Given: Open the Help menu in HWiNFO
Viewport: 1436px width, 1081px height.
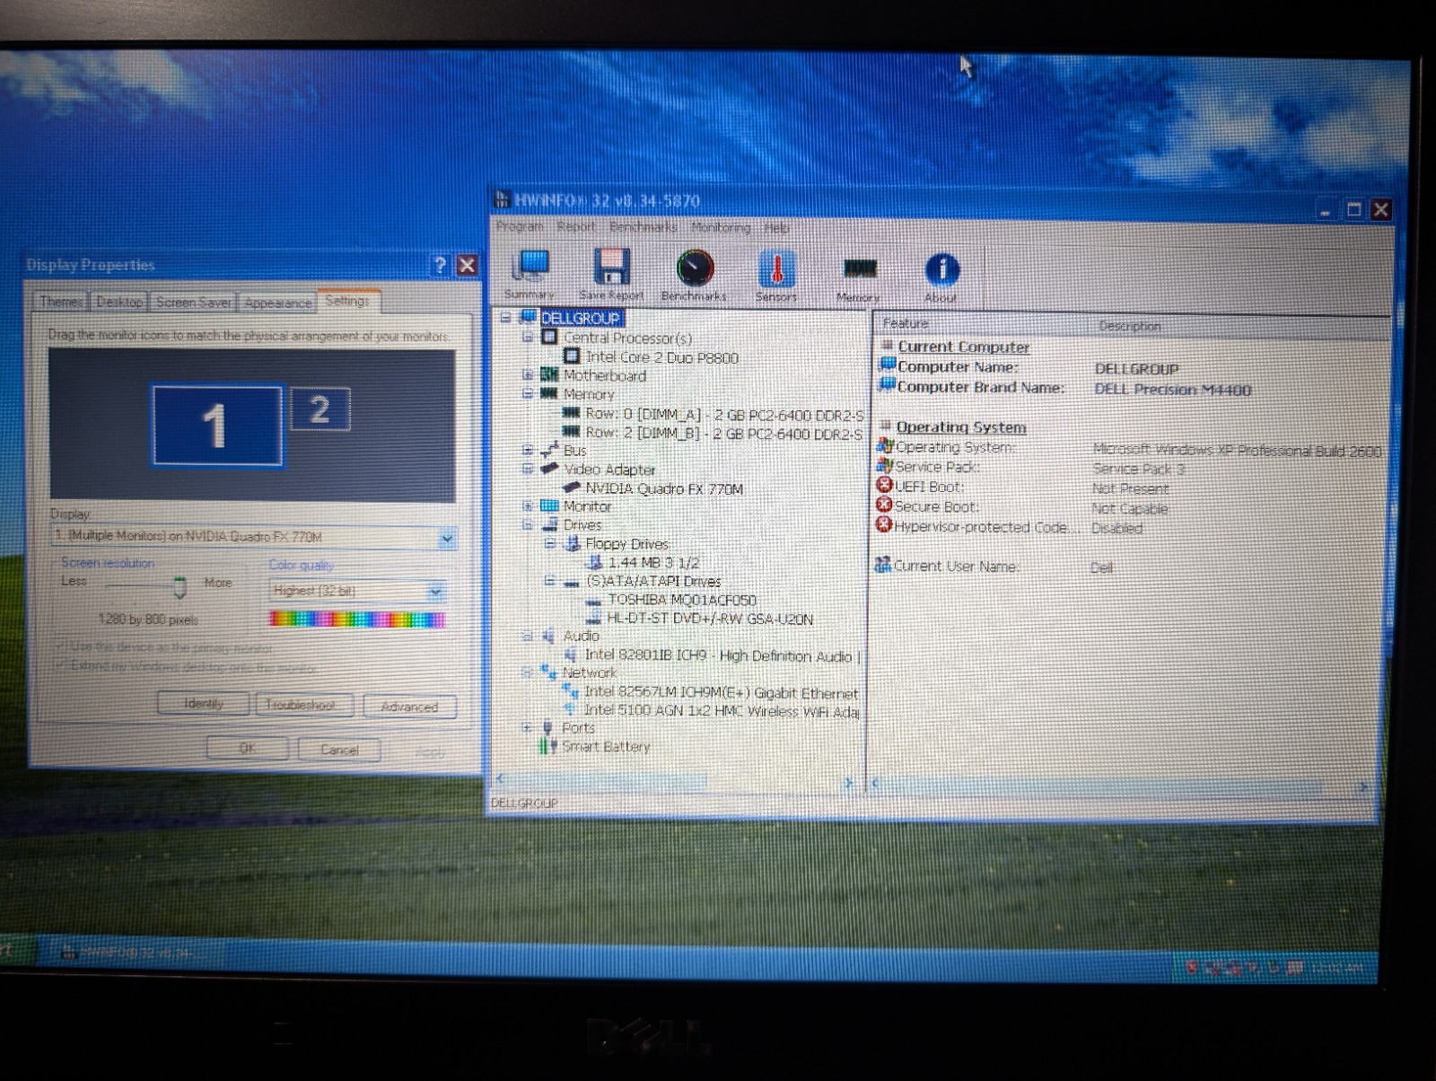Looking at the screenshot, I should 776,228.
